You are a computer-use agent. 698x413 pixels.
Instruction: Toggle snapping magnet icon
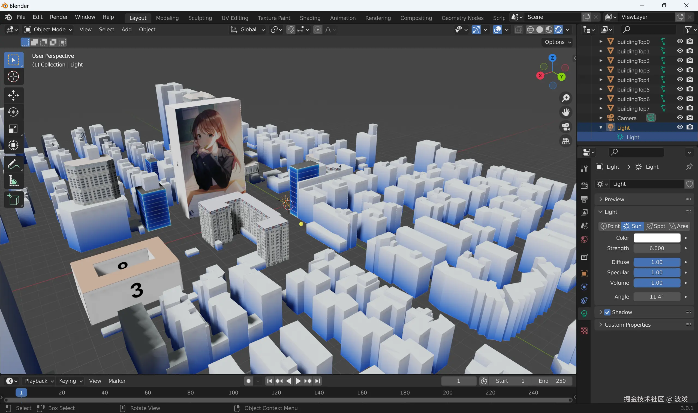290,29
